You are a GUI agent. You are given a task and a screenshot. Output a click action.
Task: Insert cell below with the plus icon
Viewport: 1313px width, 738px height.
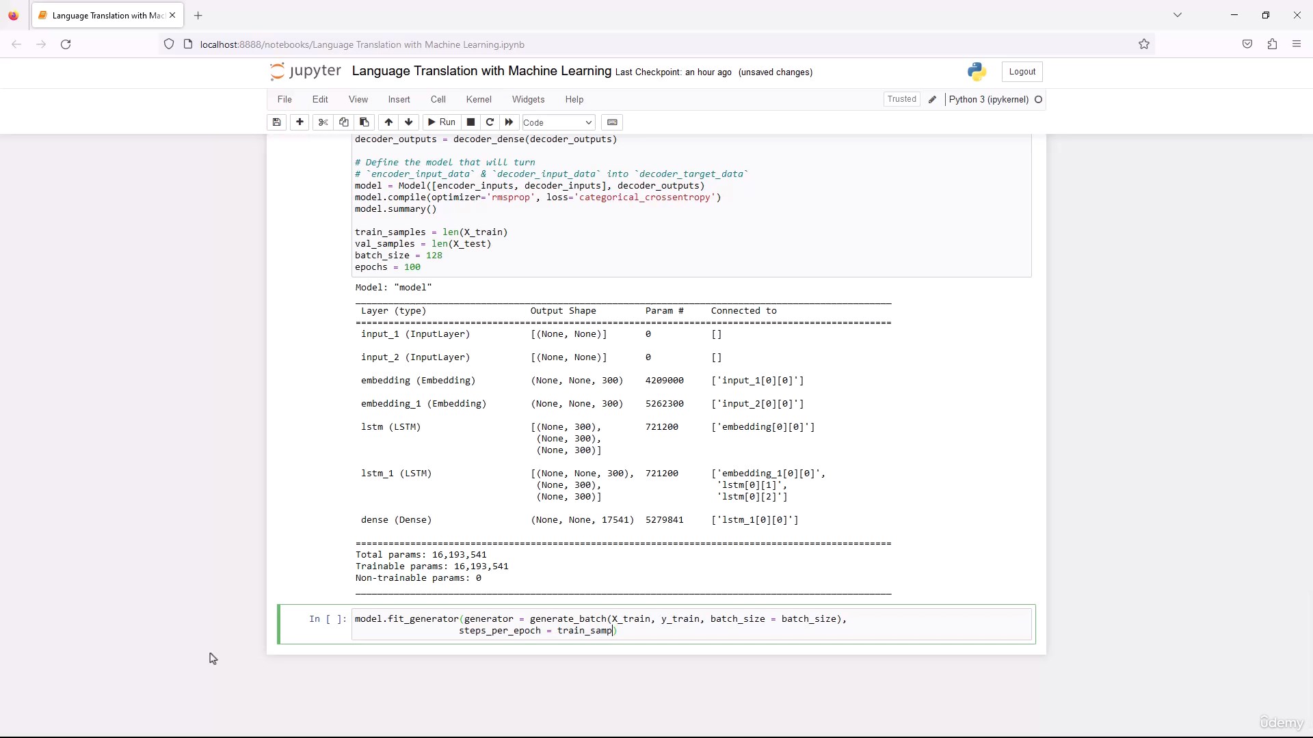(300, 122)
